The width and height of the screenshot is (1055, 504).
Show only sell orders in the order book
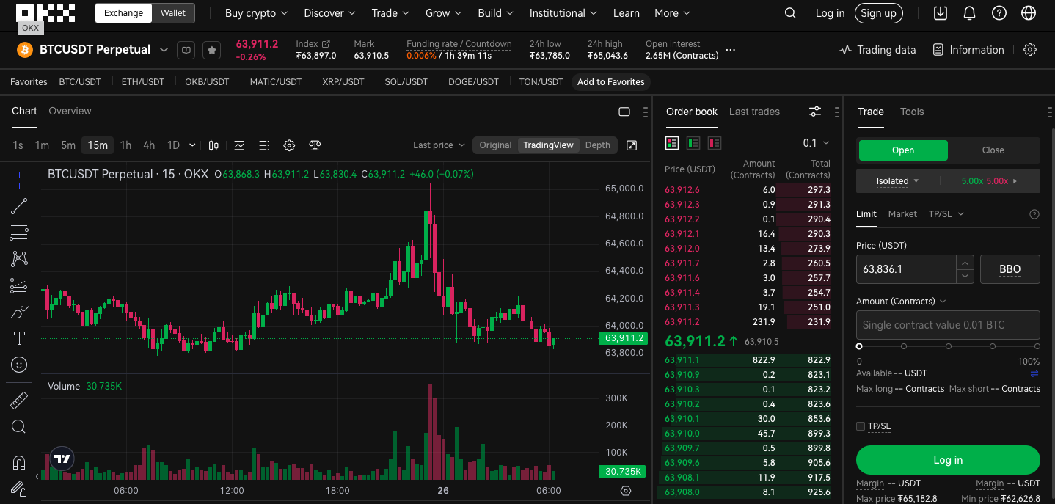(715, 143)
